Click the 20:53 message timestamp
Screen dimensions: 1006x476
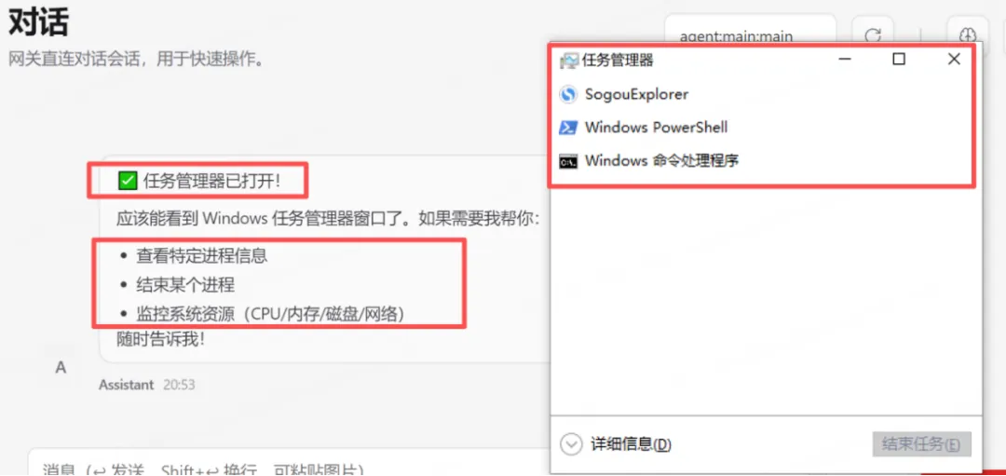point(179,385)
